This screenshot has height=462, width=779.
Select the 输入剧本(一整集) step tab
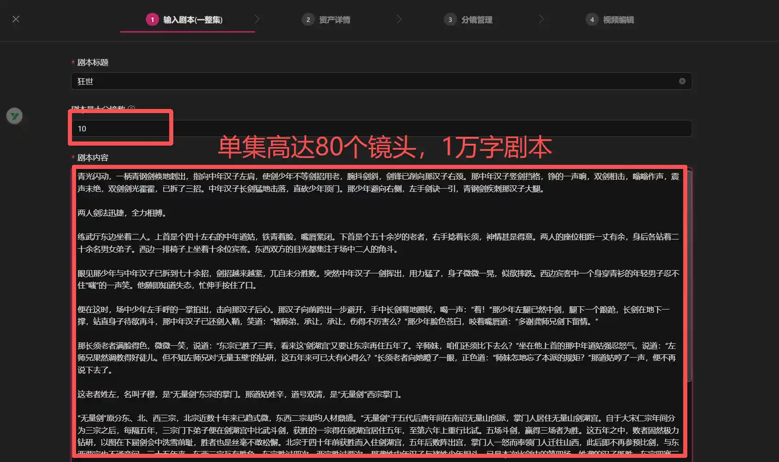[193, 20]
